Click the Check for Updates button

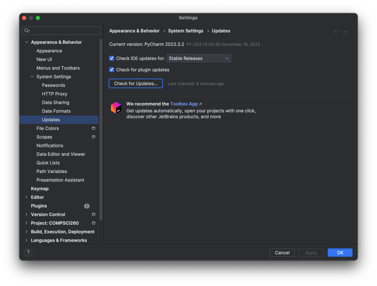point(135,84)
